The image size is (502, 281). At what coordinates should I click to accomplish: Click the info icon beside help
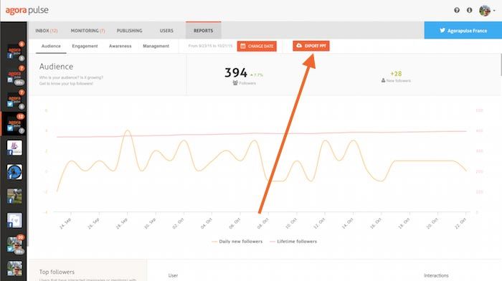tap(469, 10)
